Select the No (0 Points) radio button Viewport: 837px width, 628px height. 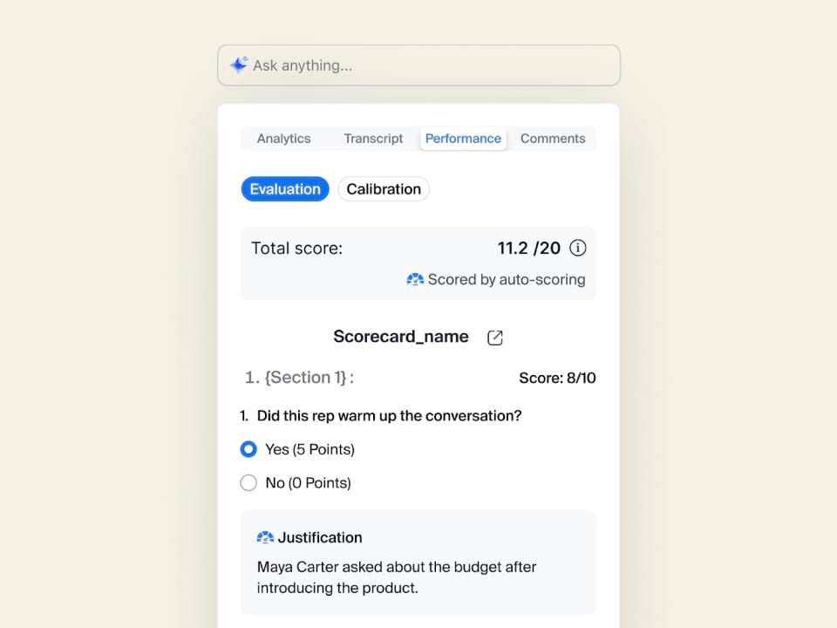[248, 482]
